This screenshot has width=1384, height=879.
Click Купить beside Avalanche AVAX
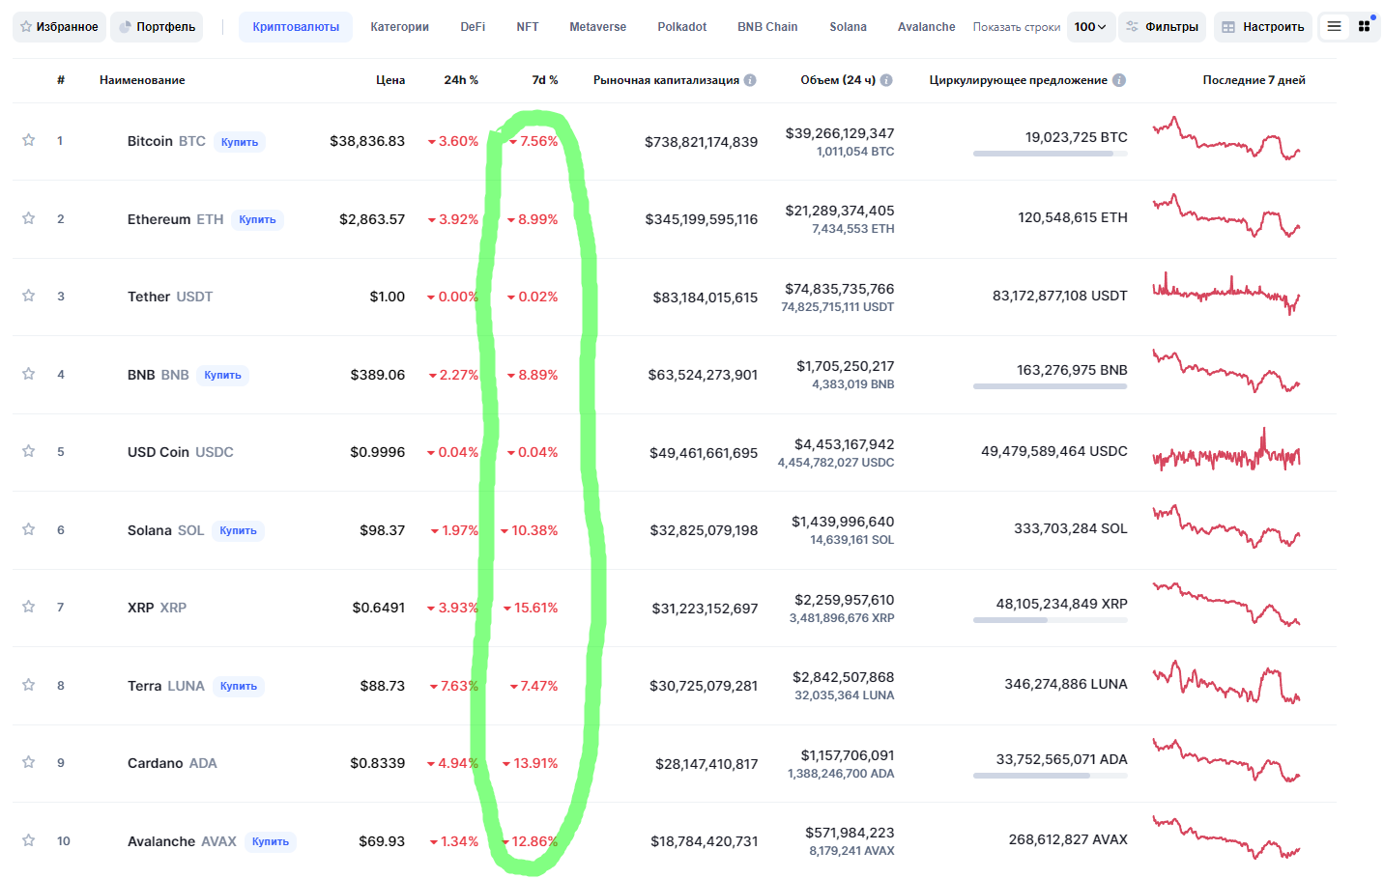(x=271, y=841)
